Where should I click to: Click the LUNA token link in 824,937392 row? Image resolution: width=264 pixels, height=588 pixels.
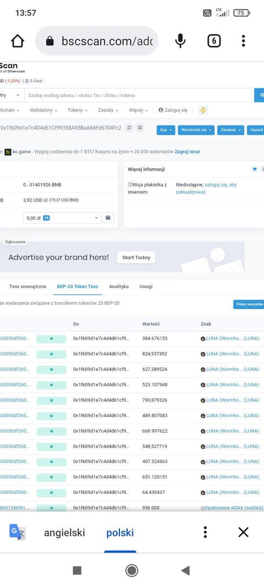tap(233, 354)
